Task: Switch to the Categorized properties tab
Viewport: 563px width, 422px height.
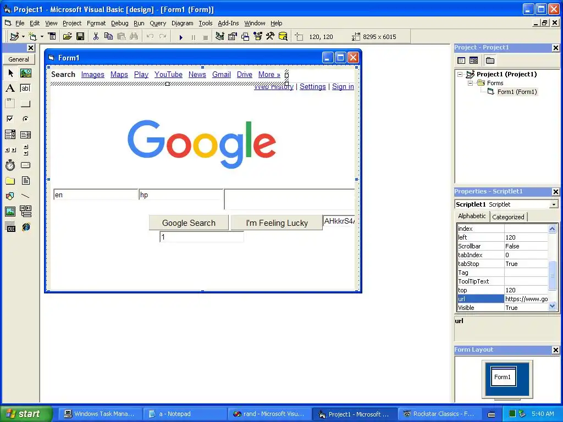Action: pos(508,216)
